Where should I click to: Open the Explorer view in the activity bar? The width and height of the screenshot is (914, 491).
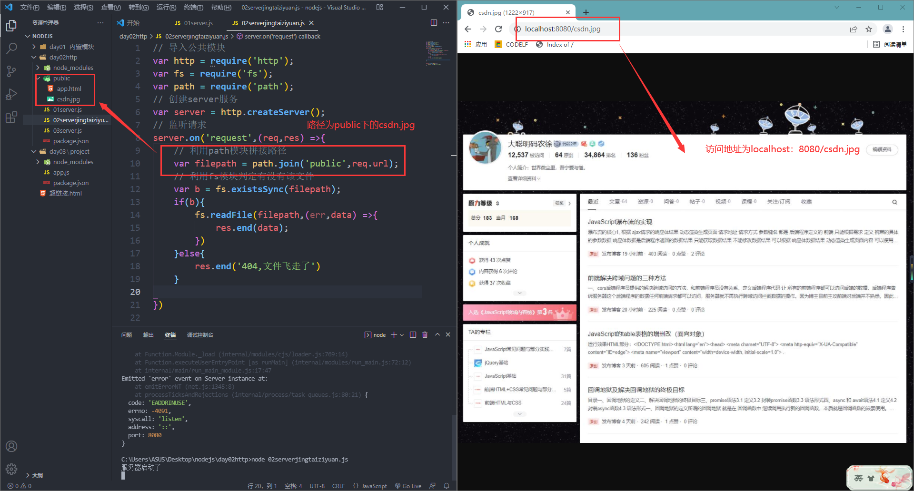tap(11, 25)
